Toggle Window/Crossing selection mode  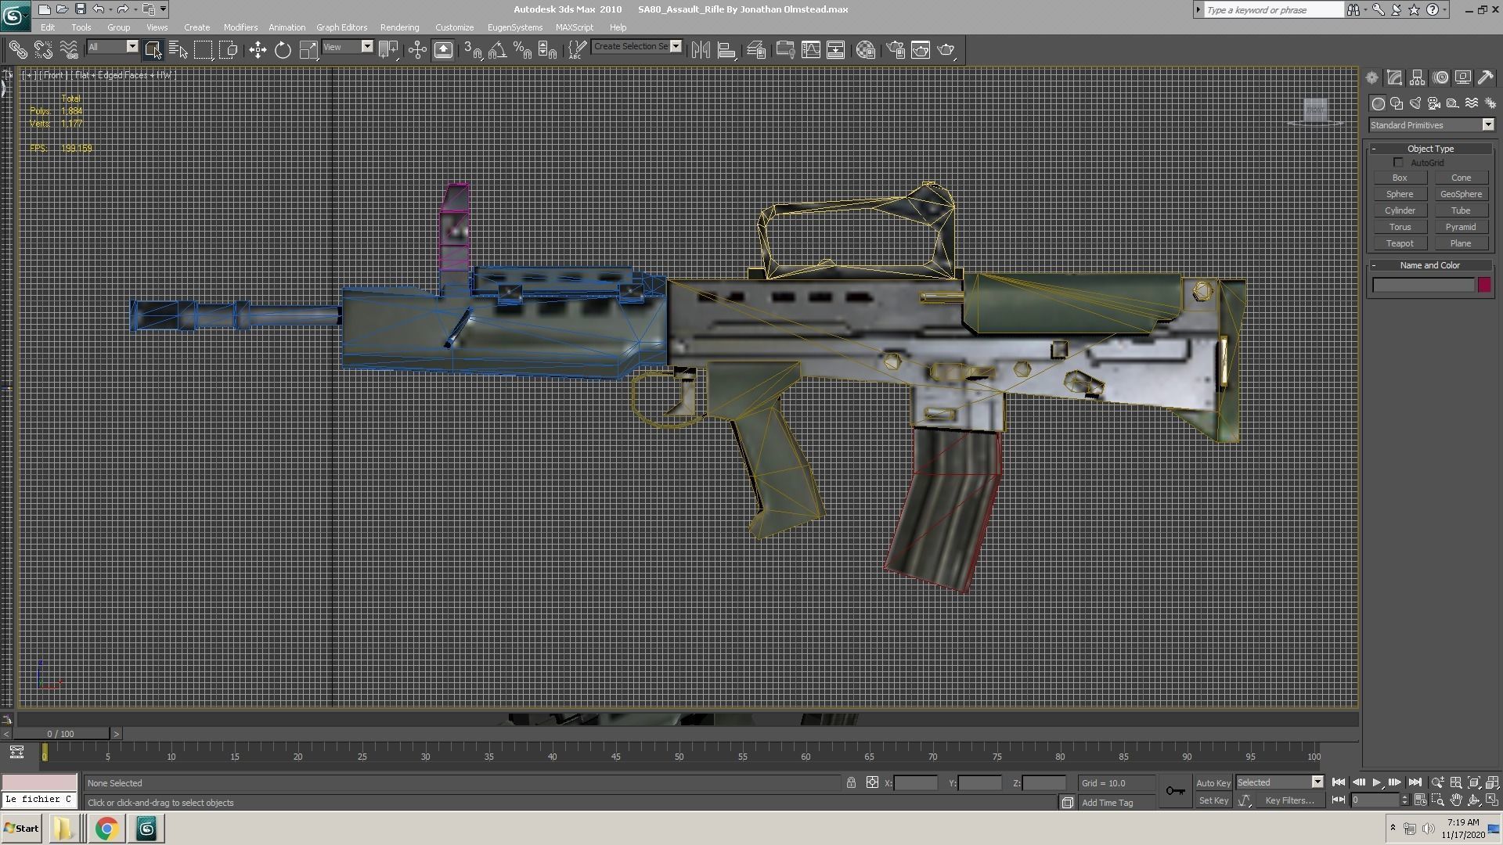click(x=229, y=50)
